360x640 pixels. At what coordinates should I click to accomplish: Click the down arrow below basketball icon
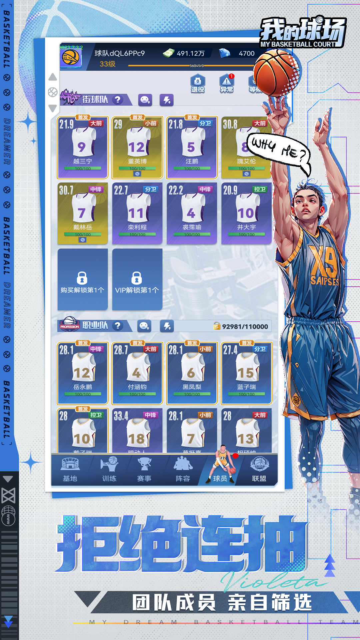53,108
